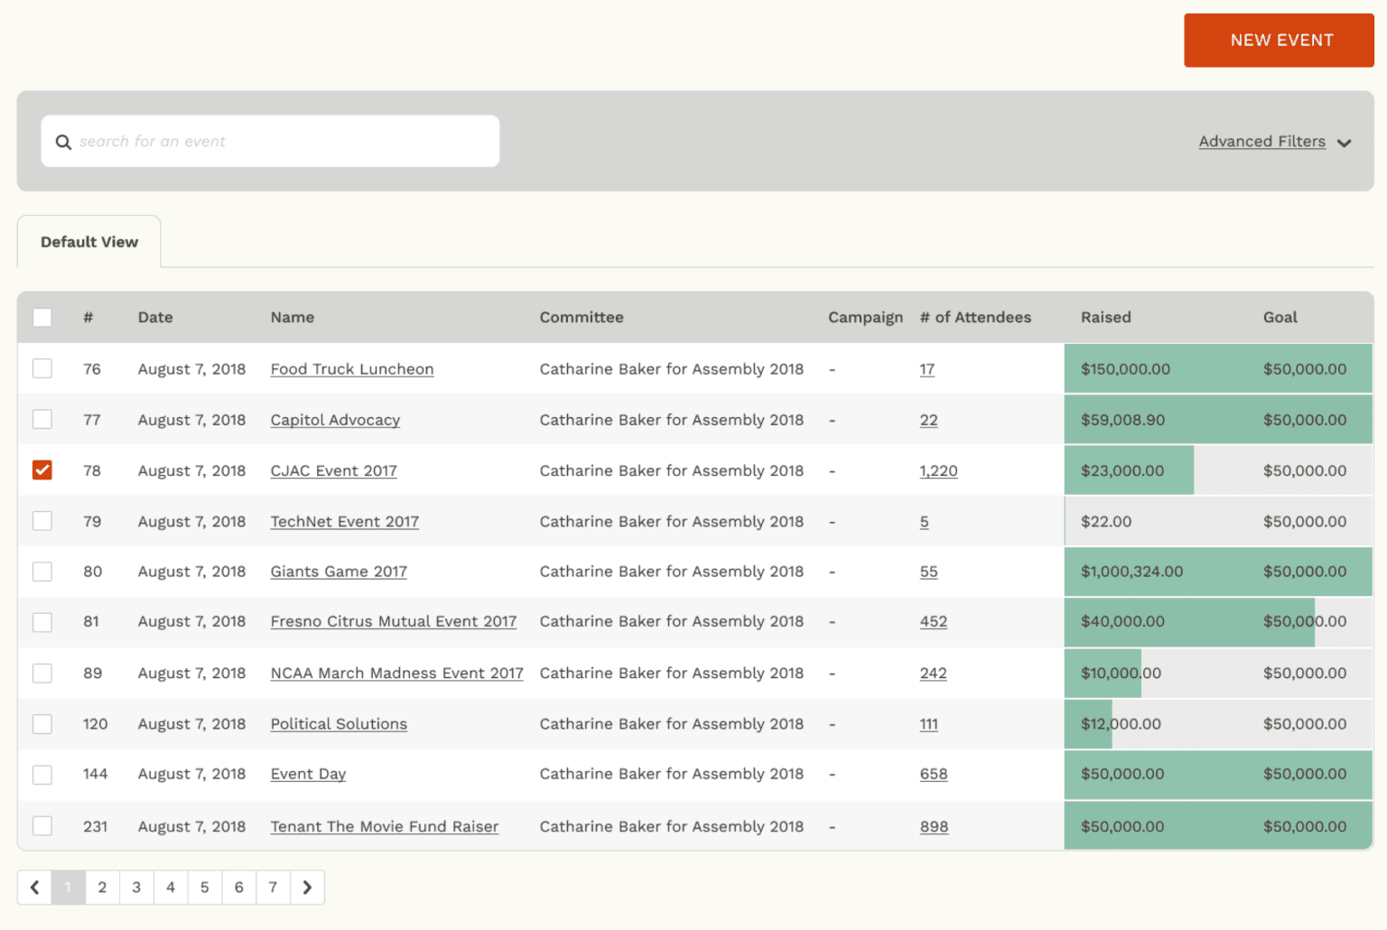View 452 attendees link

point(934,621)
